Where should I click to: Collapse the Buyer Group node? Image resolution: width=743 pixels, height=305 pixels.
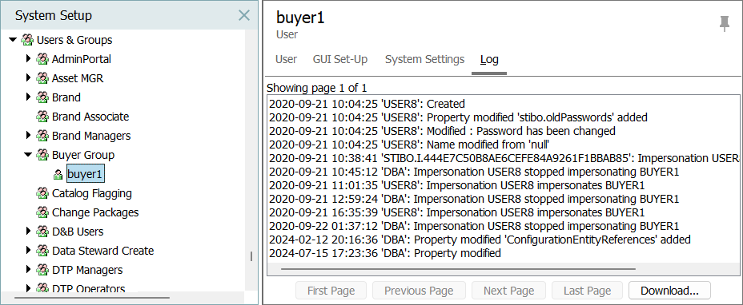(x=28, y=155)
